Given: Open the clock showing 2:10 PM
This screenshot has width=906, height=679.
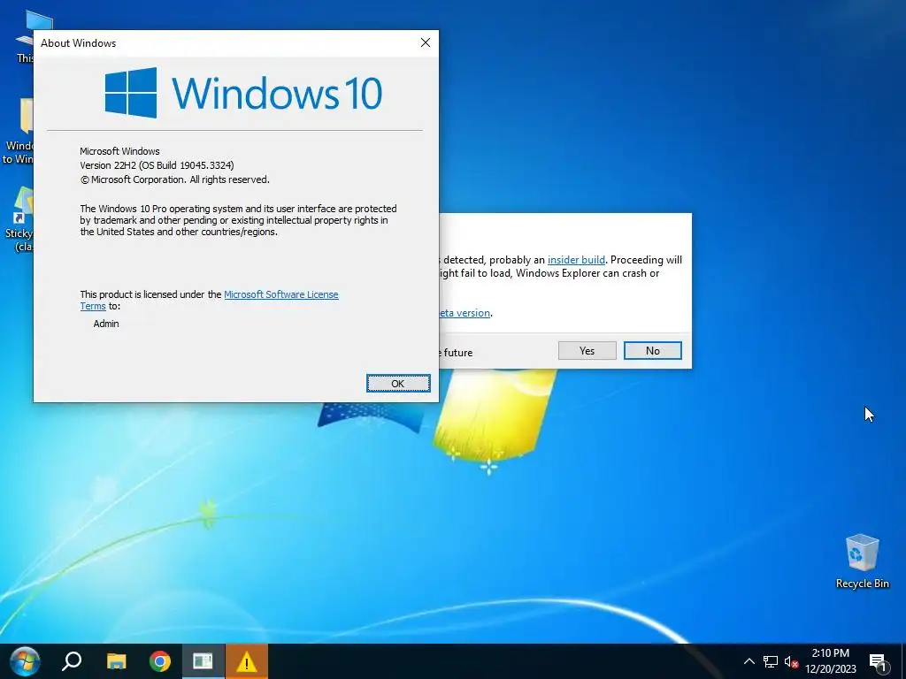Looking at the screenshot, I should pyautogui.click(x=830, y=661).
